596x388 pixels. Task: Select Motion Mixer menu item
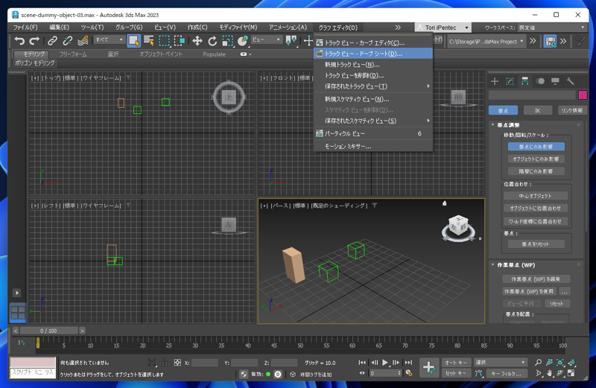[373, 146]
